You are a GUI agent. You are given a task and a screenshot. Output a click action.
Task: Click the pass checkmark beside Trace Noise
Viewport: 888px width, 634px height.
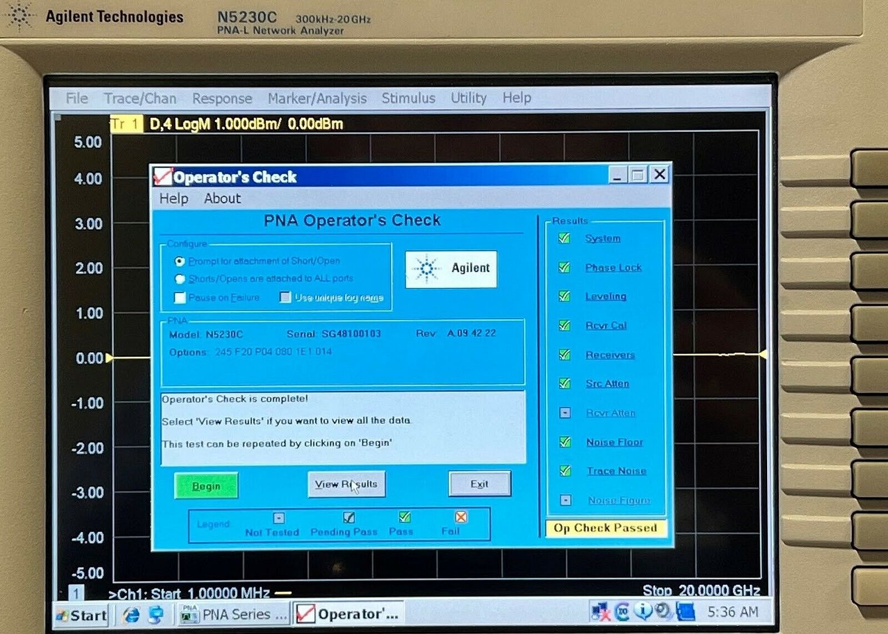click(565, 471)
